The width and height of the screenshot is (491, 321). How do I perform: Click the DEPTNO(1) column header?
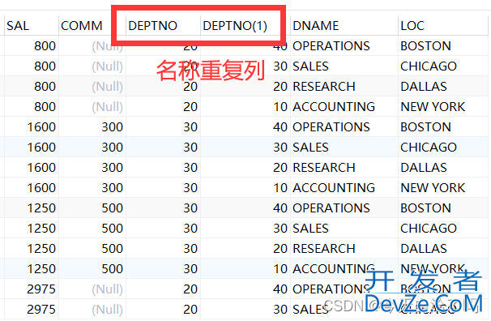pyautogui.click(x=235, y=26)
